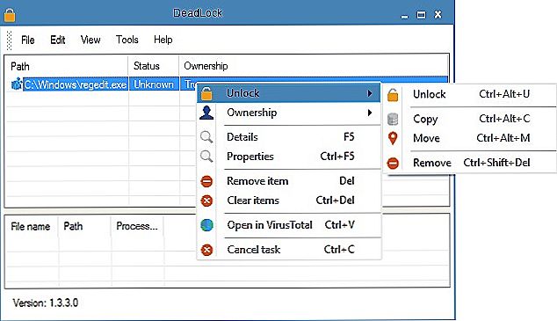Viewport: 557px width, 321px height.
Task: Click the menu bar drag grip handle
Action: click(x=10, y=40)
